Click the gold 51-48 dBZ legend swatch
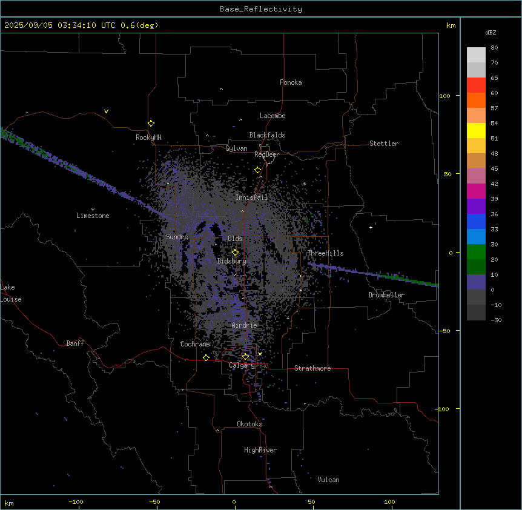The height and width of the screenshot is (510, 522). coord(476,146)
